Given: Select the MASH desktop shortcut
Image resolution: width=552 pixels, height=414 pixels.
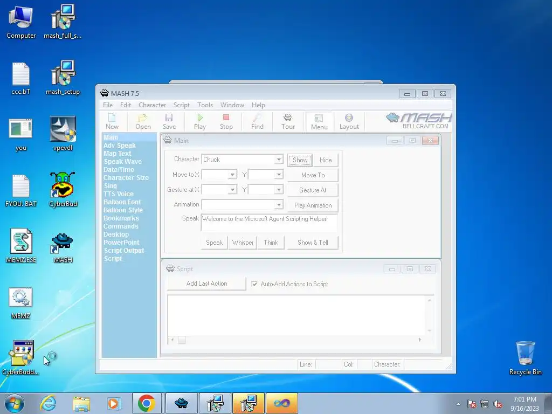Looking at the screenshot, I should coord(63,248).
